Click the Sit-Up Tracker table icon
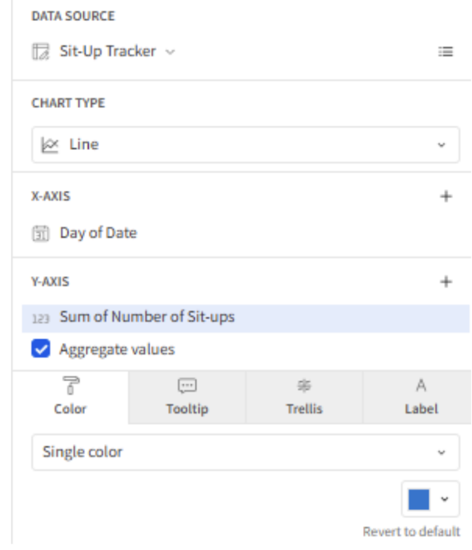 [41, 52]
